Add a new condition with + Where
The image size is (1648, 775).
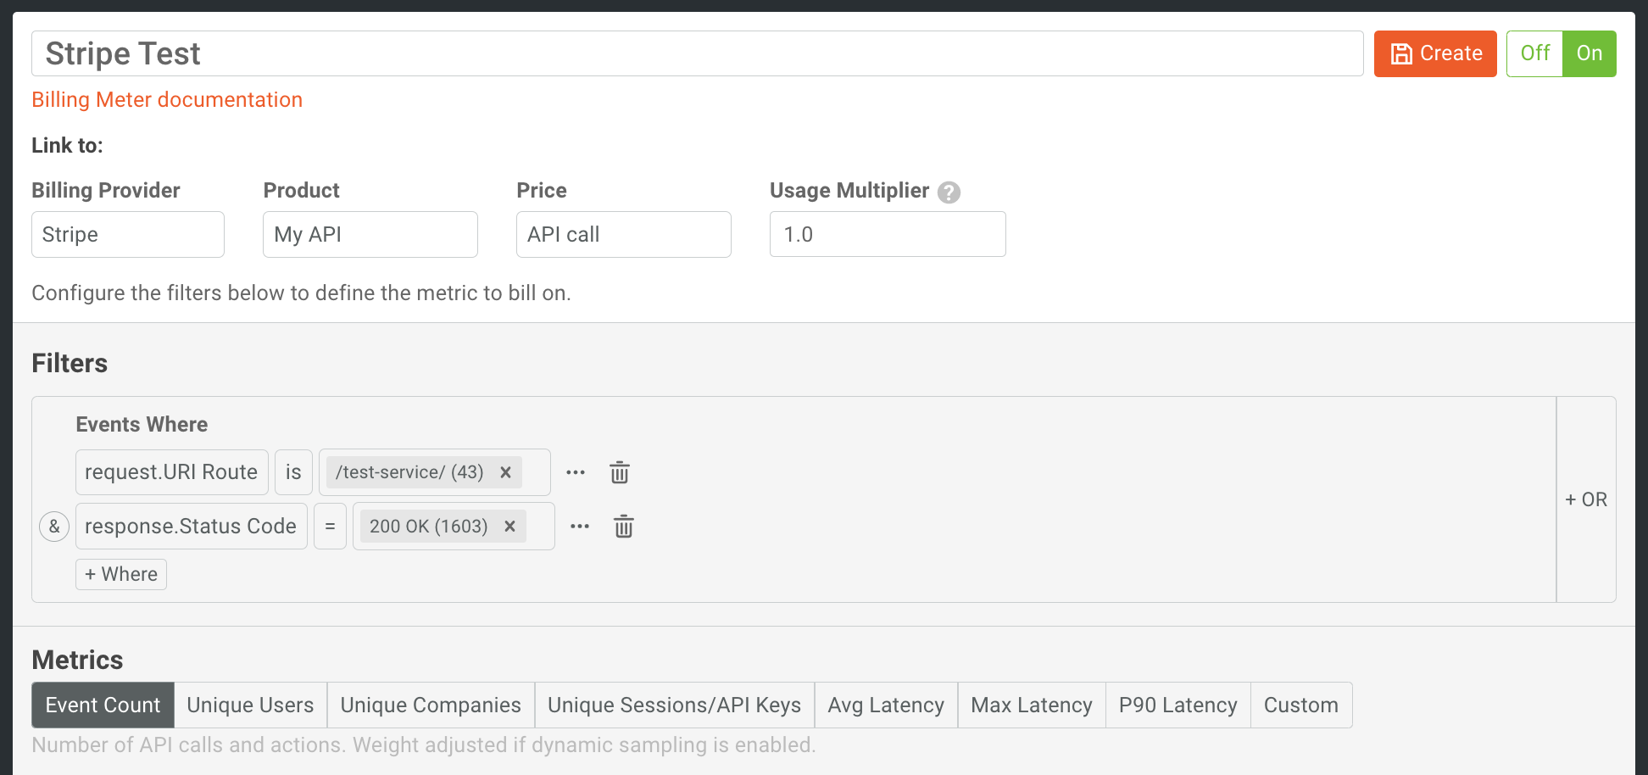tap(120, 574)
